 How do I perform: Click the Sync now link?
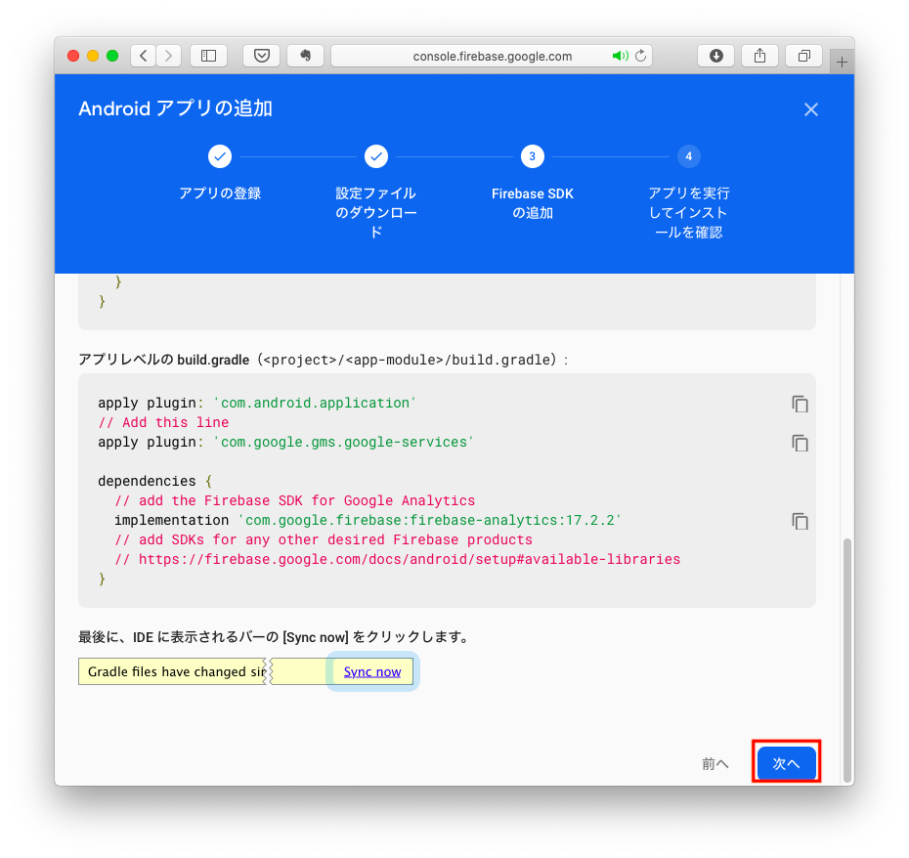372,672
